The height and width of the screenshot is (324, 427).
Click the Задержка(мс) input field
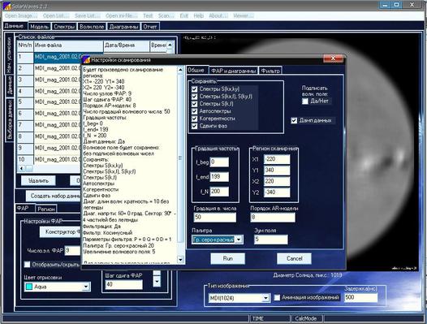(361, 297)
